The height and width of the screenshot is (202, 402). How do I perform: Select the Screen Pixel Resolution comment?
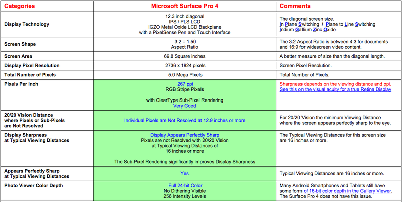pos(306,66)
